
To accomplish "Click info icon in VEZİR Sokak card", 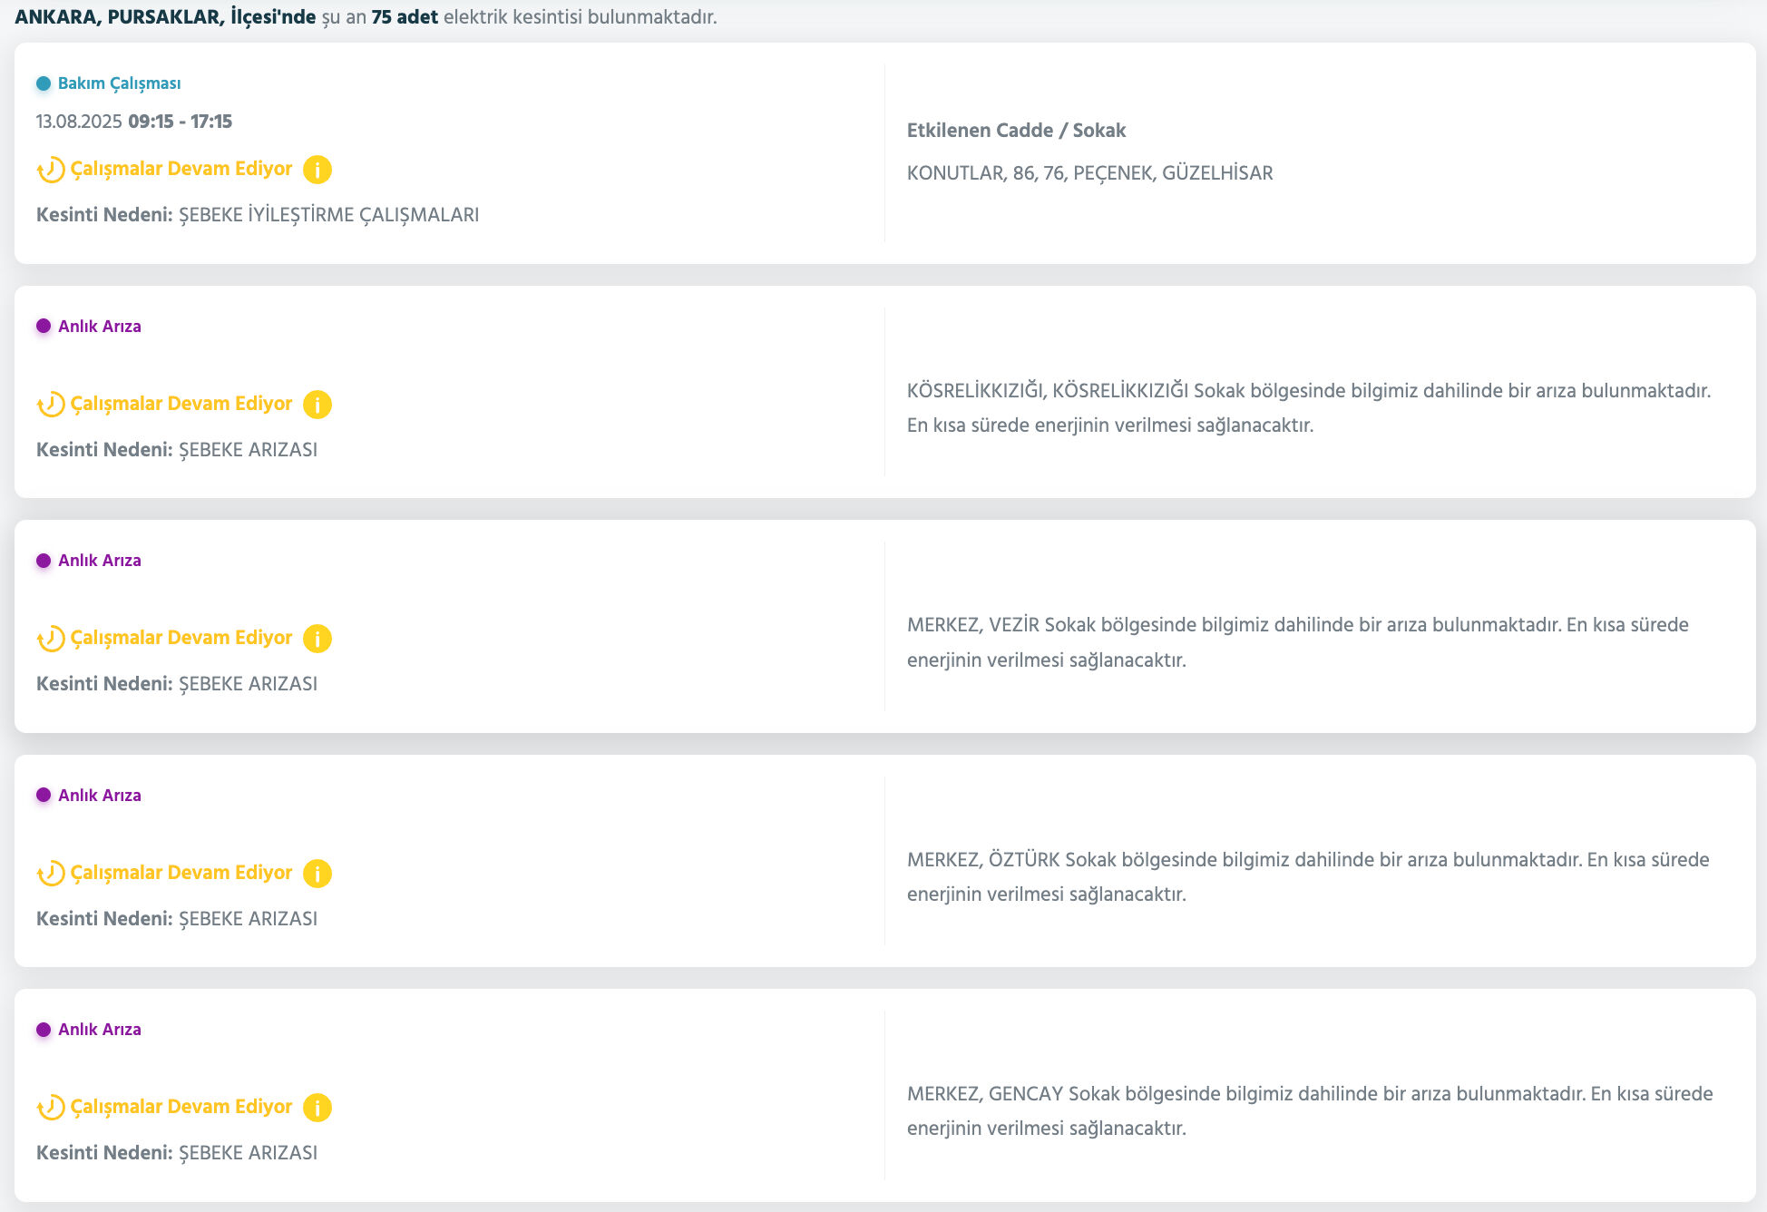I will (317, 639).
